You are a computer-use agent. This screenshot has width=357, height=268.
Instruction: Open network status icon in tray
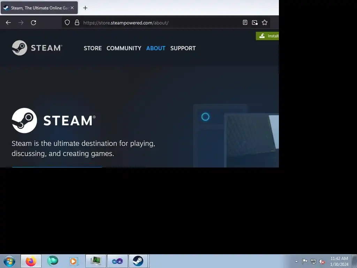tap(313, 261)
